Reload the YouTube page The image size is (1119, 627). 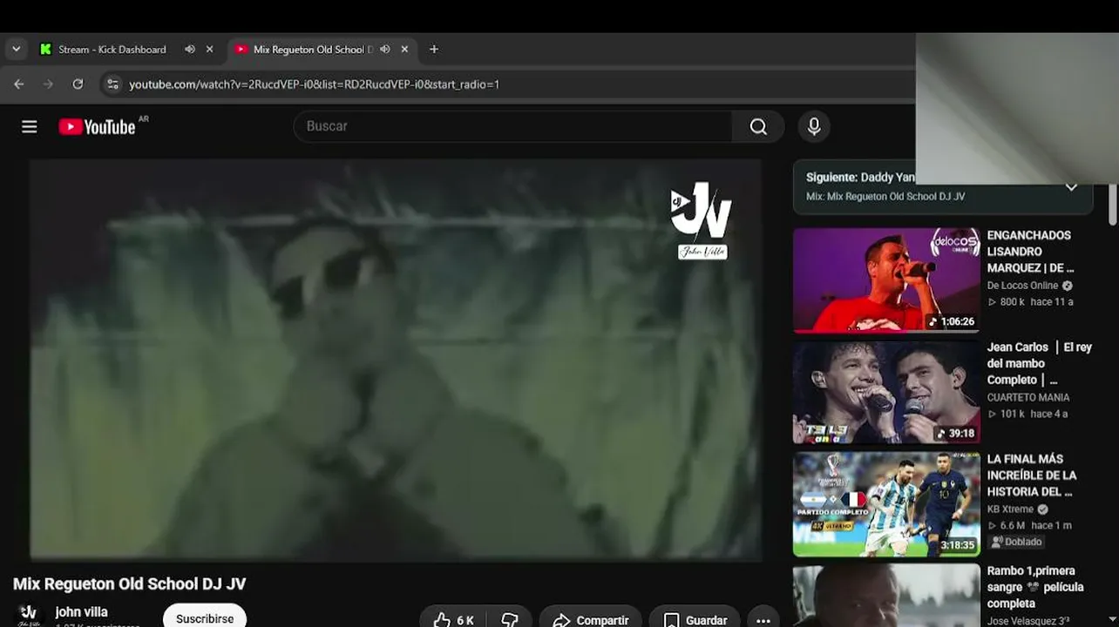(x=78, y=84)
